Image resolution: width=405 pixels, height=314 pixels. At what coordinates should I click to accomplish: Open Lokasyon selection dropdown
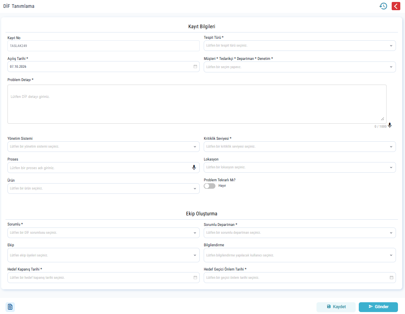pyautogui.click(x=300, y=167)
